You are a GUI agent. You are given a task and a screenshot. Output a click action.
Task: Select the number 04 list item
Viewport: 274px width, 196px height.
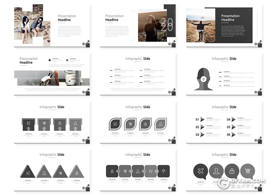tap(229, 120)
